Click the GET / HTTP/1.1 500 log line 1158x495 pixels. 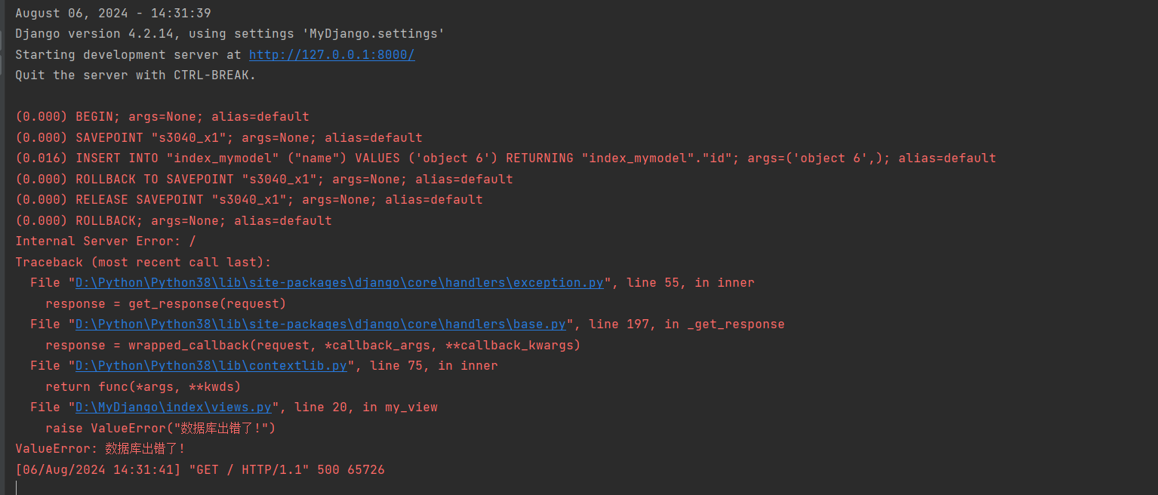coord(200,470)
